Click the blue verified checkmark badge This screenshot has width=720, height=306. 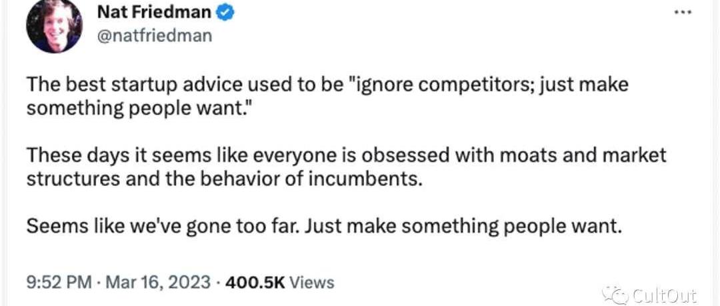click(227, 13)
